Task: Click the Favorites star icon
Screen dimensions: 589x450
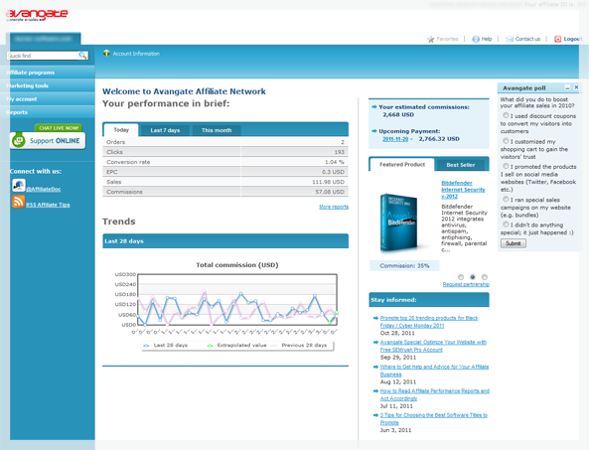Action: click(430, 39)
